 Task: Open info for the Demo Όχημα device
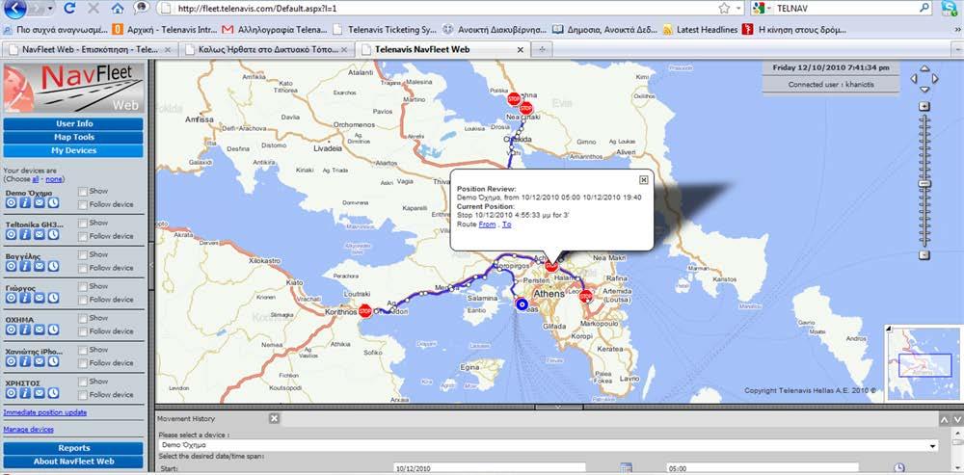[x=25, y=203]
